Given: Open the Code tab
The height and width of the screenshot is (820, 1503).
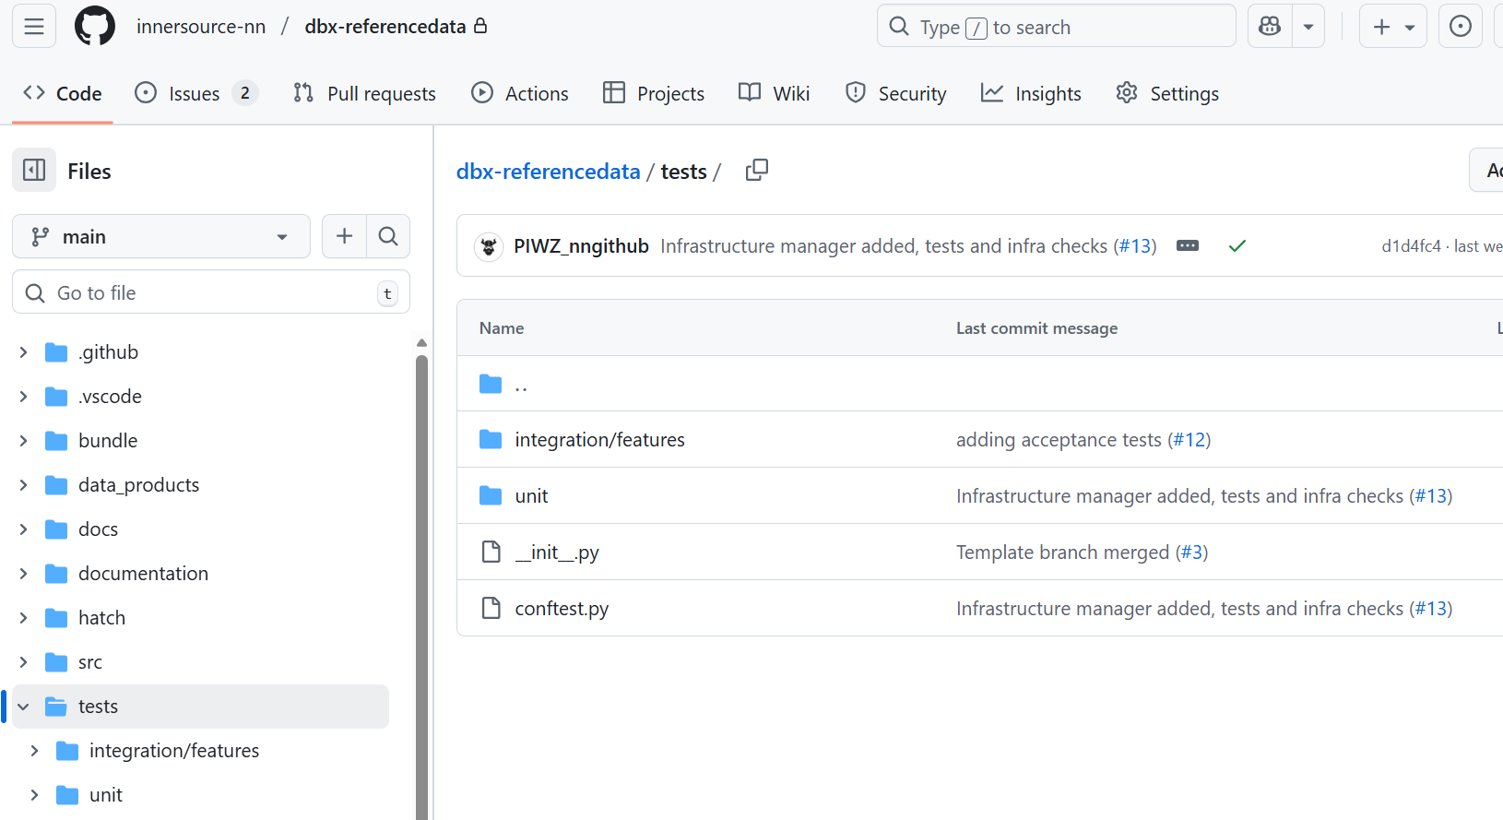Looking at the screenshot, I should click(x=63, y=93).
